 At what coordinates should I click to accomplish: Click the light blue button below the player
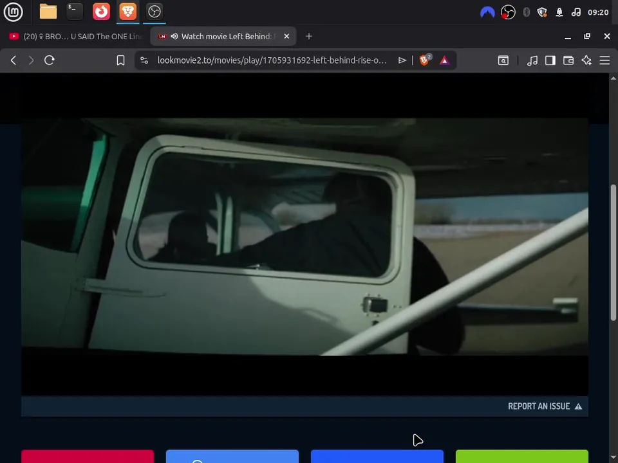(x=232, y=457)
